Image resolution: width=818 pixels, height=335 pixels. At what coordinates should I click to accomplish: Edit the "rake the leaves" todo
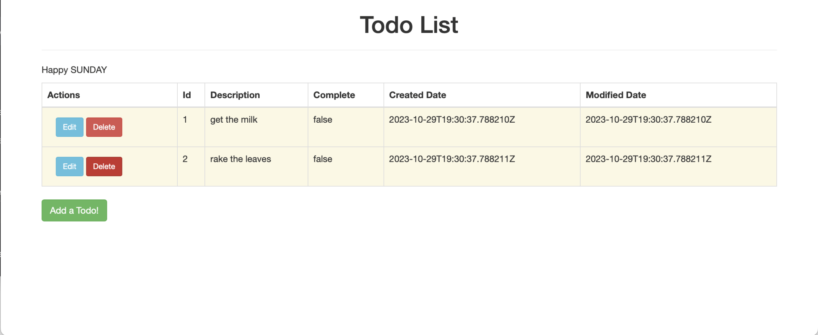pos(69,166)
